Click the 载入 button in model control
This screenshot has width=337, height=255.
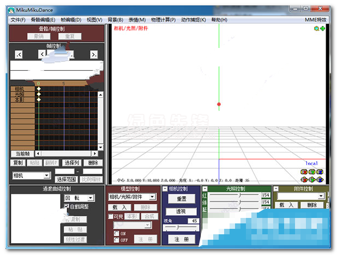(x=119, y=207)
